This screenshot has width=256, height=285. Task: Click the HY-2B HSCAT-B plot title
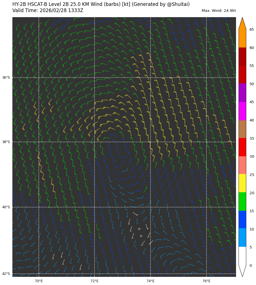101,4
